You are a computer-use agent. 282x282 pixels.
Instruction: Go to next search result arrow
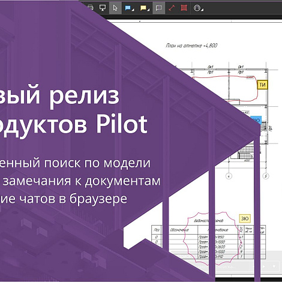263,266
